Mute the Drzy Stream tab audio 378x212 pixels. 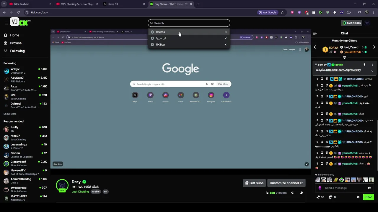pyautogui.click(x=186, y=4)
